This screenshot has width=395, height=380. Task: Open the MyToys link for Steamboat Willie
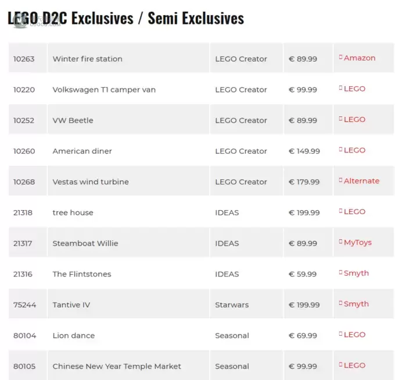click(x=358, y=243)
